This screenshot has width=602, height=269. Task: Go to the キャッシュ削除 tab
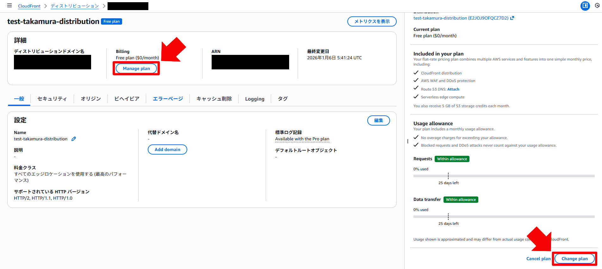coord(214,99)
